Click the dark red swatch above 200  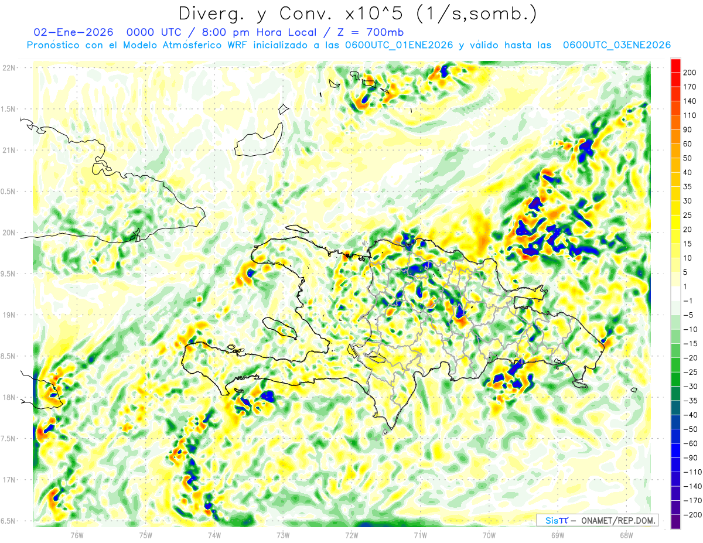[x=675, y=66]
